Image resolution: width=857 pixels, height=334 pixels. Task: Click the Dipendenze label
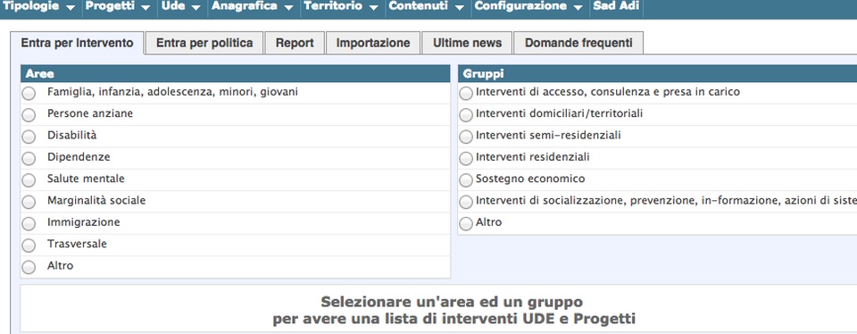pyautogui.click(x=79, y=157)
